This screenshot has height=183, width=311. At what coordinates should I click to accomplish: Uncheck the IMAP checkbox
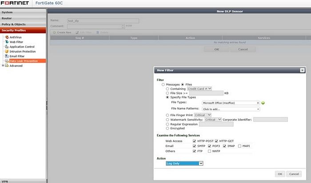(x=224, y=146)
